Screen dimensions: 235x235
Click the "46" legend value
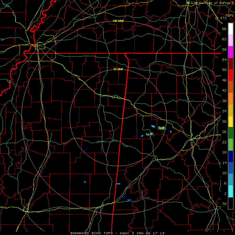click(x=224, y=80)
